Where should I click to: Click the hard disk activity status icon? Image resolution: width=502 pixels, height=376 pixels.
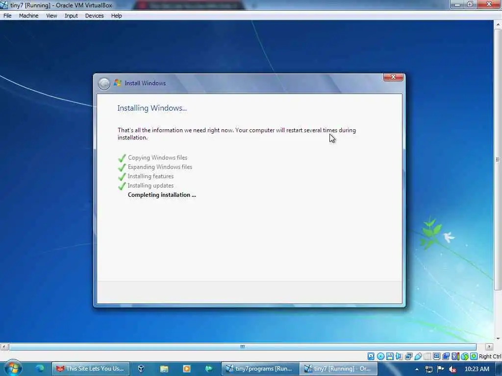coord(371,356)
